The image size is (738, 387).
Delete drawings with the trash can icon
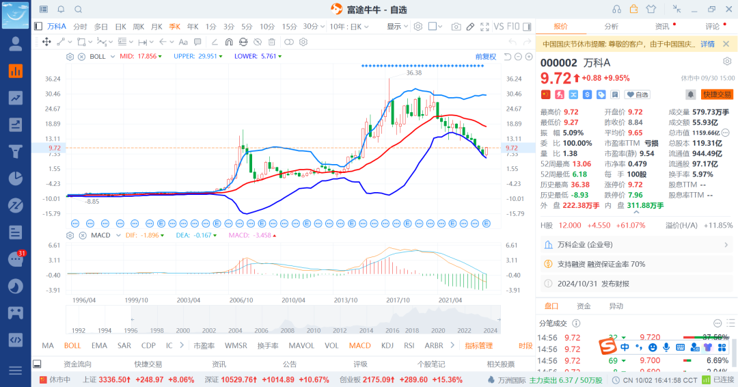271,42
